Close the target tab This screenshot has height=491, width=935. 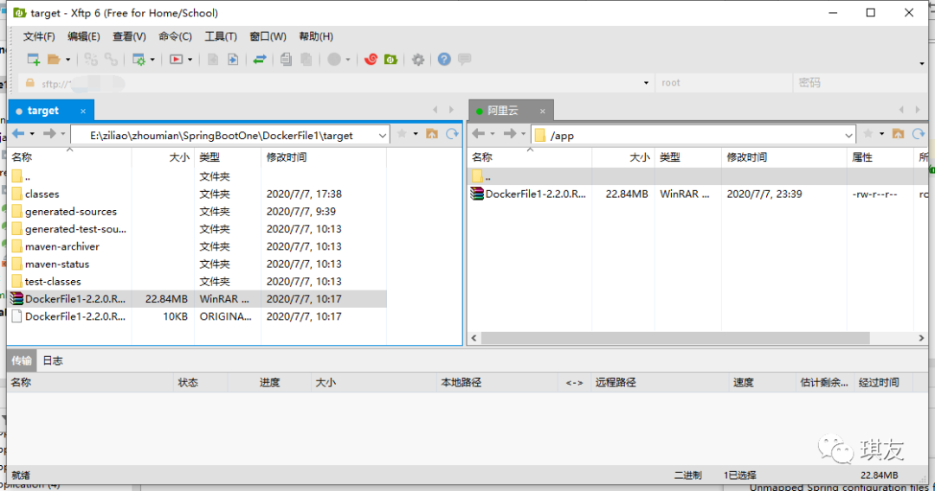tap(83, 112)
